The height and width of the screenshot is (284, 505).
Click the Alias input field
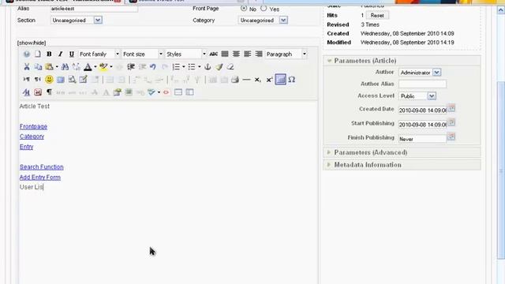tap(94, 9)
